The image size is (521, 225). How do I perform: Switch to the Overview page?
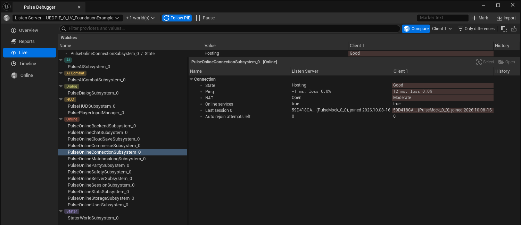pos(30,30)
